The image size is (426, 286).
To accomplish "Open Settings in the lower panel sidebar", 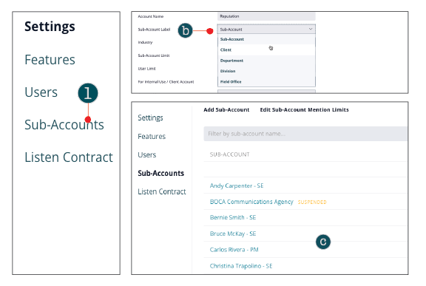I will pos(150,118).
